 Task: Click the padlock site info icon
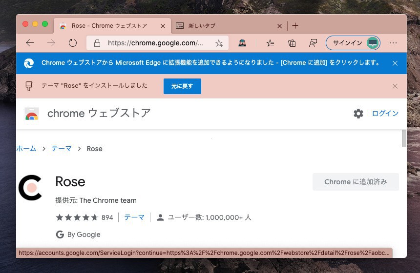(97, 43)
